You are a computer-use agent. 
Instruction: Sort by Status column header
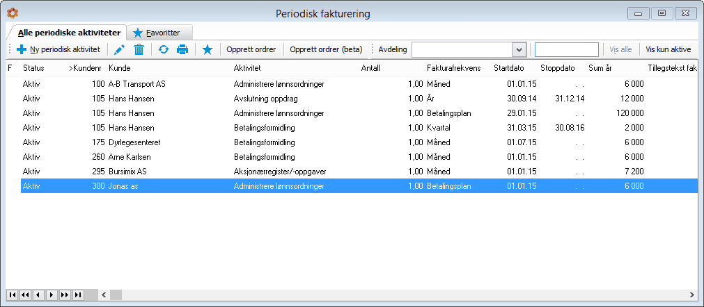33,68
